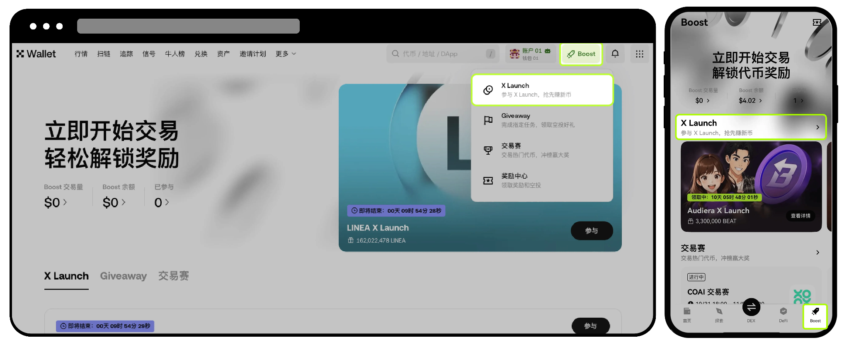
Task: Select 奖励中心 in the Boost dropdown
Action: (542, 180)
